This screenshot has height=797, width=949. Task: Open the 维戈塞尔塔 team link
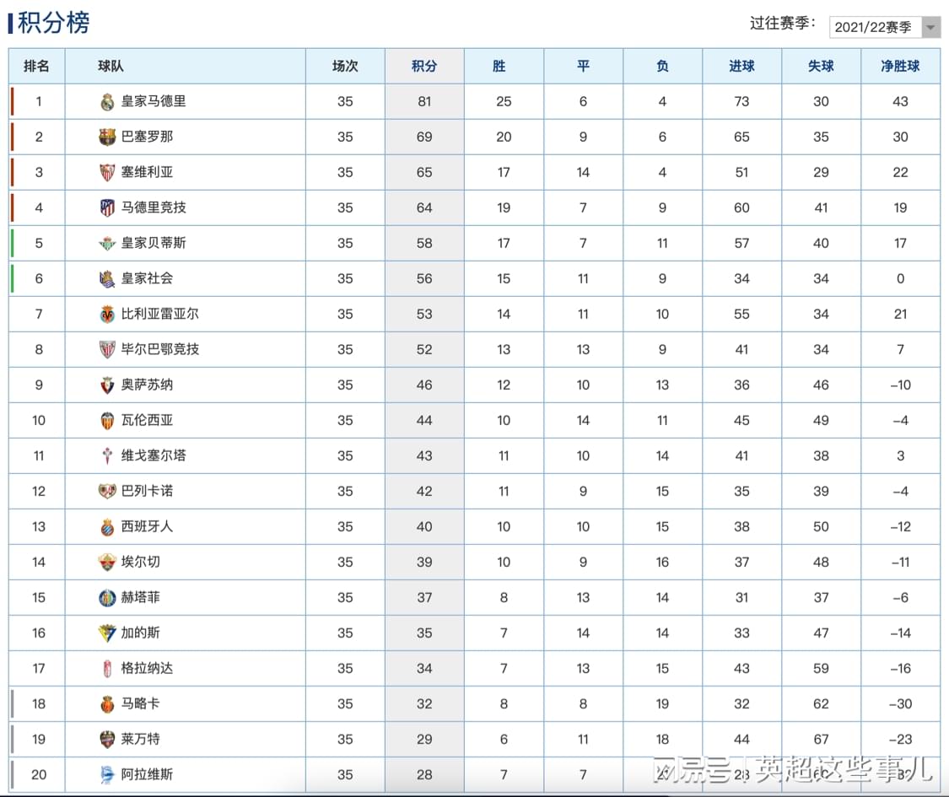(154, 455)
